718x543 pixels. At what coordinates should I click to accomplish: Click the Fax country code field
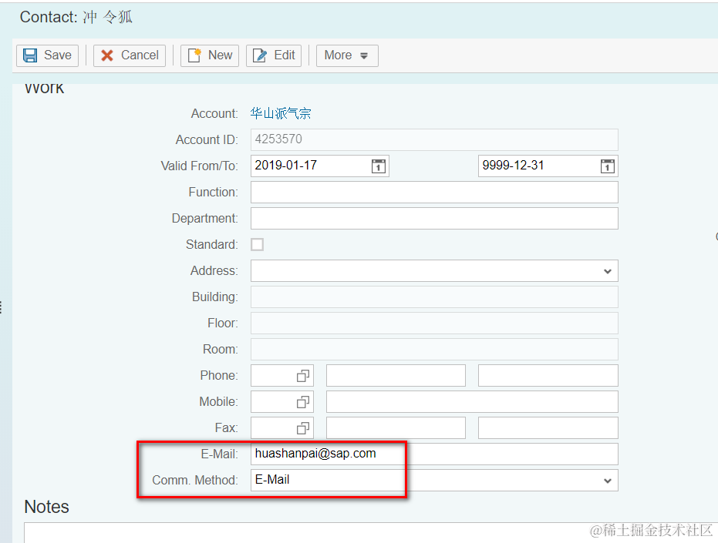282,428
